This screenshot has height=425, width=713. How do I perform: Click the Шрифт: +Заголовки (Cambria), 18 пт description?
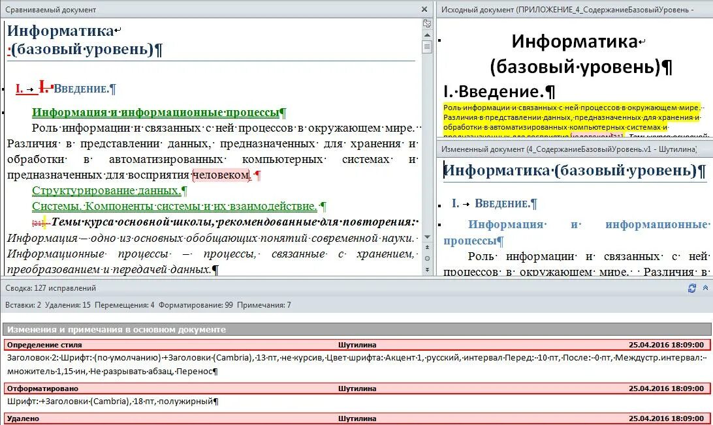click(112, 402)
